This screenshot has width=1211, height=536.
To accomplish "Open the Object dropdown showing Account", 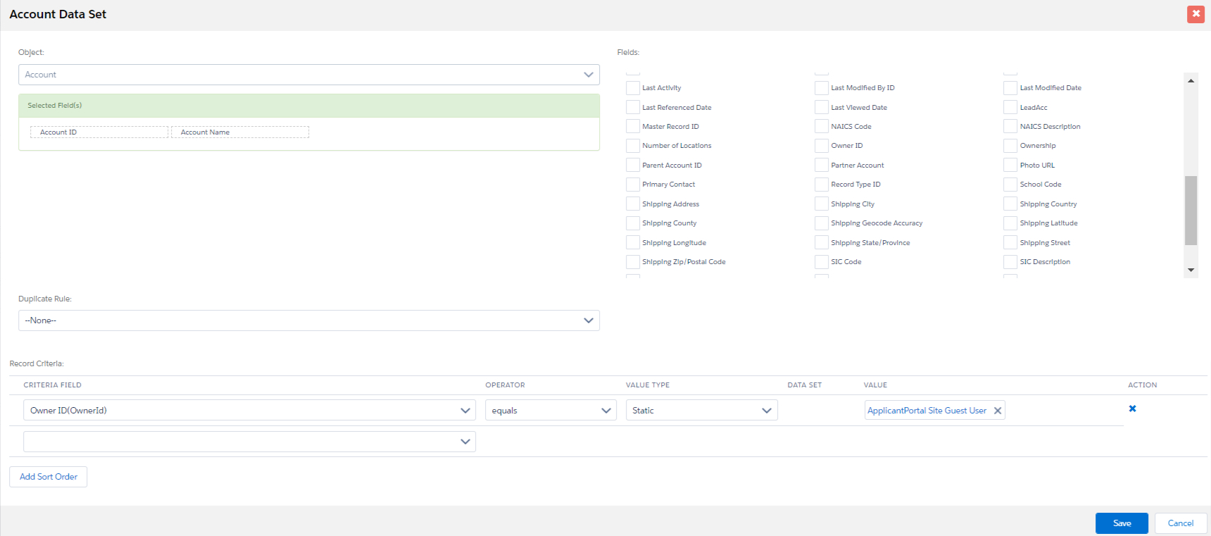I will [308, 75].
